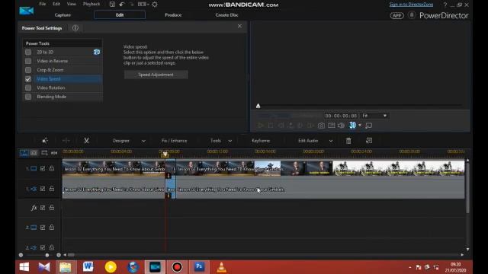This screenshot has height=274, width=488.
Task: Switch to storyboard view icon
Action: 34,153
